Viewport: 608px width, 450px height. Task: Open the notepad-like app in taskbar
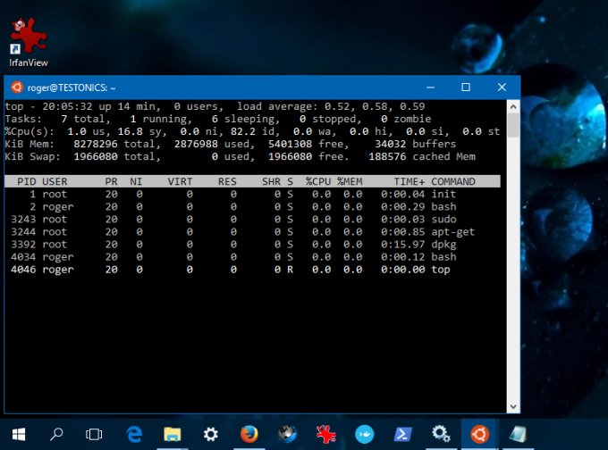(518, 434)
